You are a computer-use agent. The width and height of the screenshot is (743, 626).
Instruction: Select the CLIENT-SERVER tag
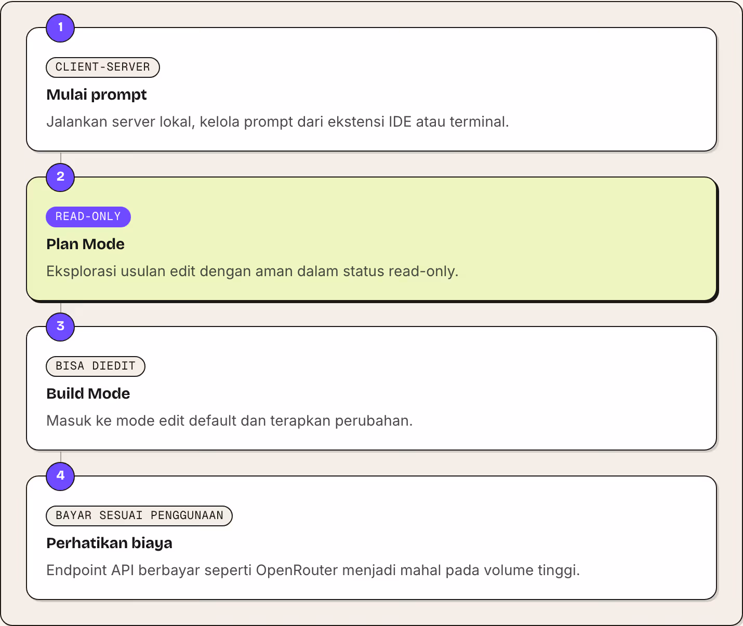[103, 67]
